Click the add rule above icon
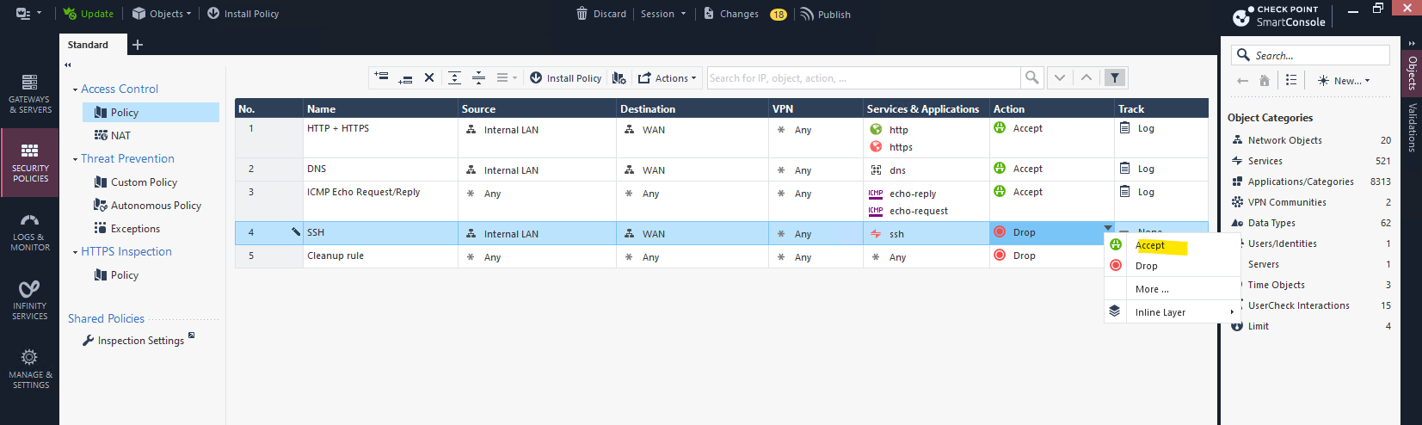The width and height of the screenshot is (1422, 425). pyautogui.click(x=382, y=77)
